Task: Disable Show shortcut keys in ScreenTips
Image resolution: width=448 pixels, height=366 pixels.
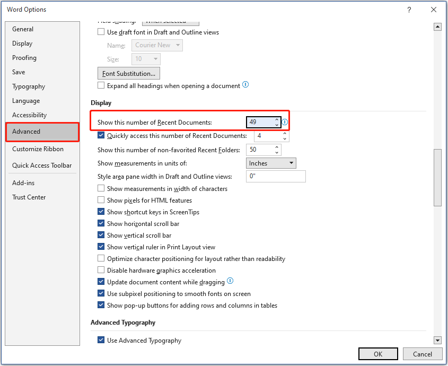Action: point(101,212)
